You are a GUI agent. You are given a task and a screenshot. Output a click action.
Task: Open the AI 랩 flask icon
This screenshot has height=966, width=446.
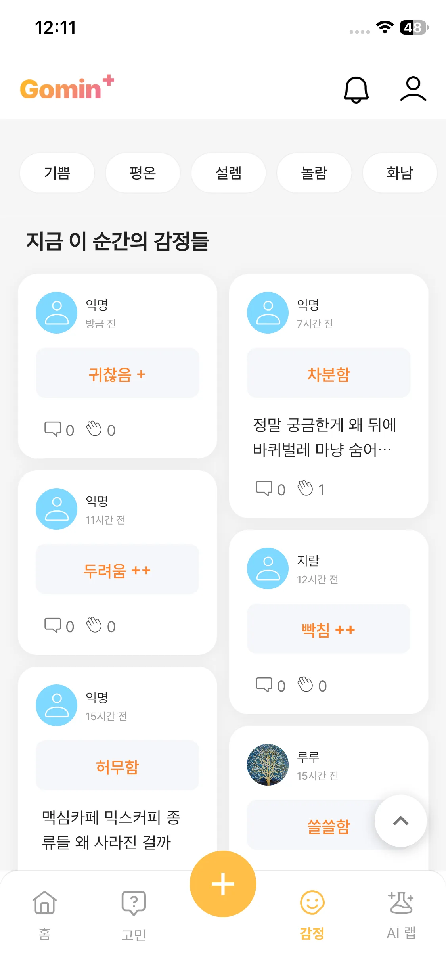click(401, 903)
